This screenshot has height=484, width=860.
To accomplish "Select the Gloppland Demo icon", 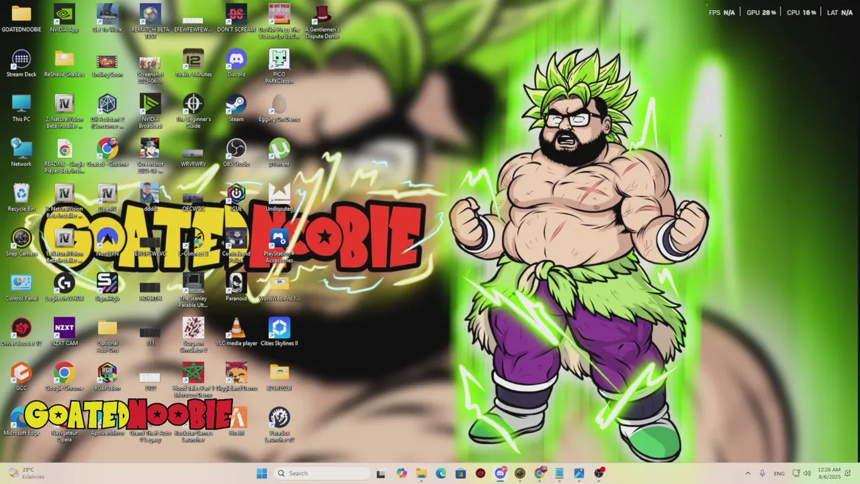I will 236,377.
